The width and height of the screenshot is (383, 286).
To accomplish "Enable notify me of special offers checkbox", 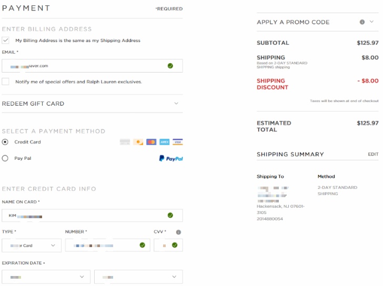I will coord(5,81).
